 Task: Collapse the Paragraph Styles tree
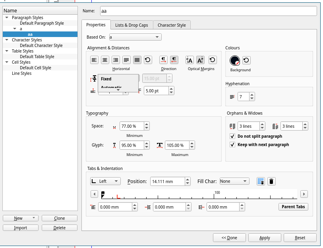pos(7,18)
